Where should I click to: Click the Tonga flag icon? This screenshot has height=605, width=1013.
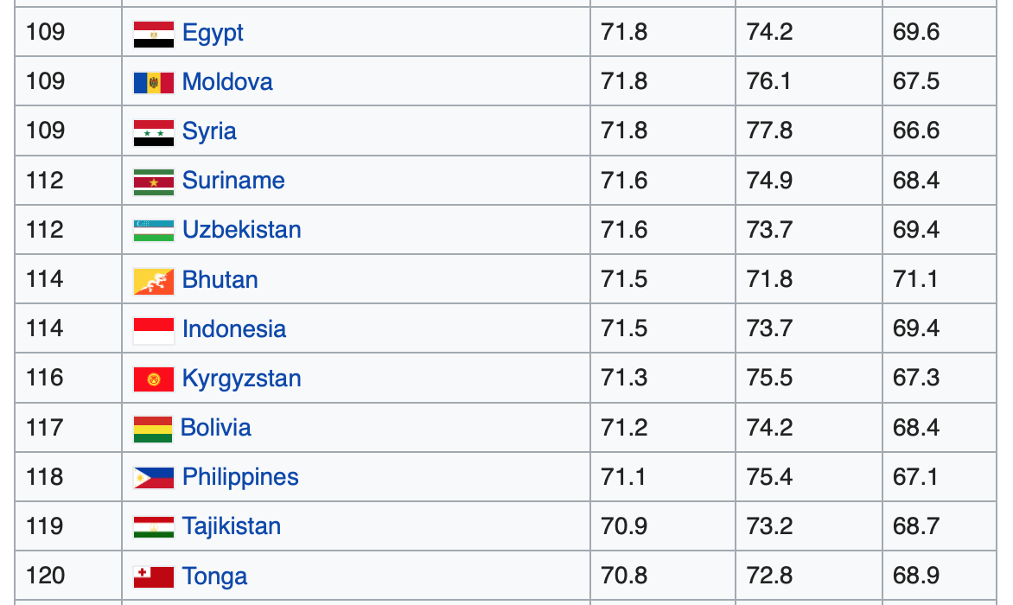[154, 576]
